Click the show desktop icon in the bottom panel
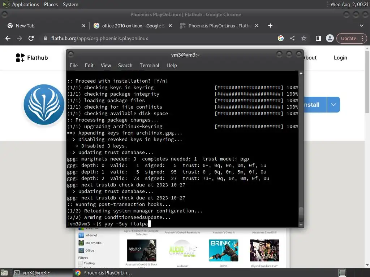The image size is (370, 277). (x=4, y=273)
